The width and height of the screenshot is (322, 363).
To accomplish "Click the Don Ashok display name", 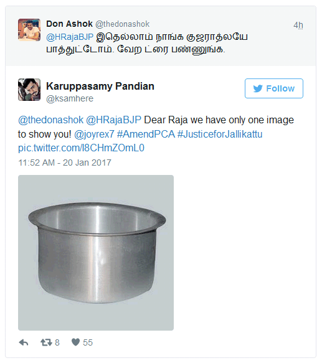I will [70, 24].
